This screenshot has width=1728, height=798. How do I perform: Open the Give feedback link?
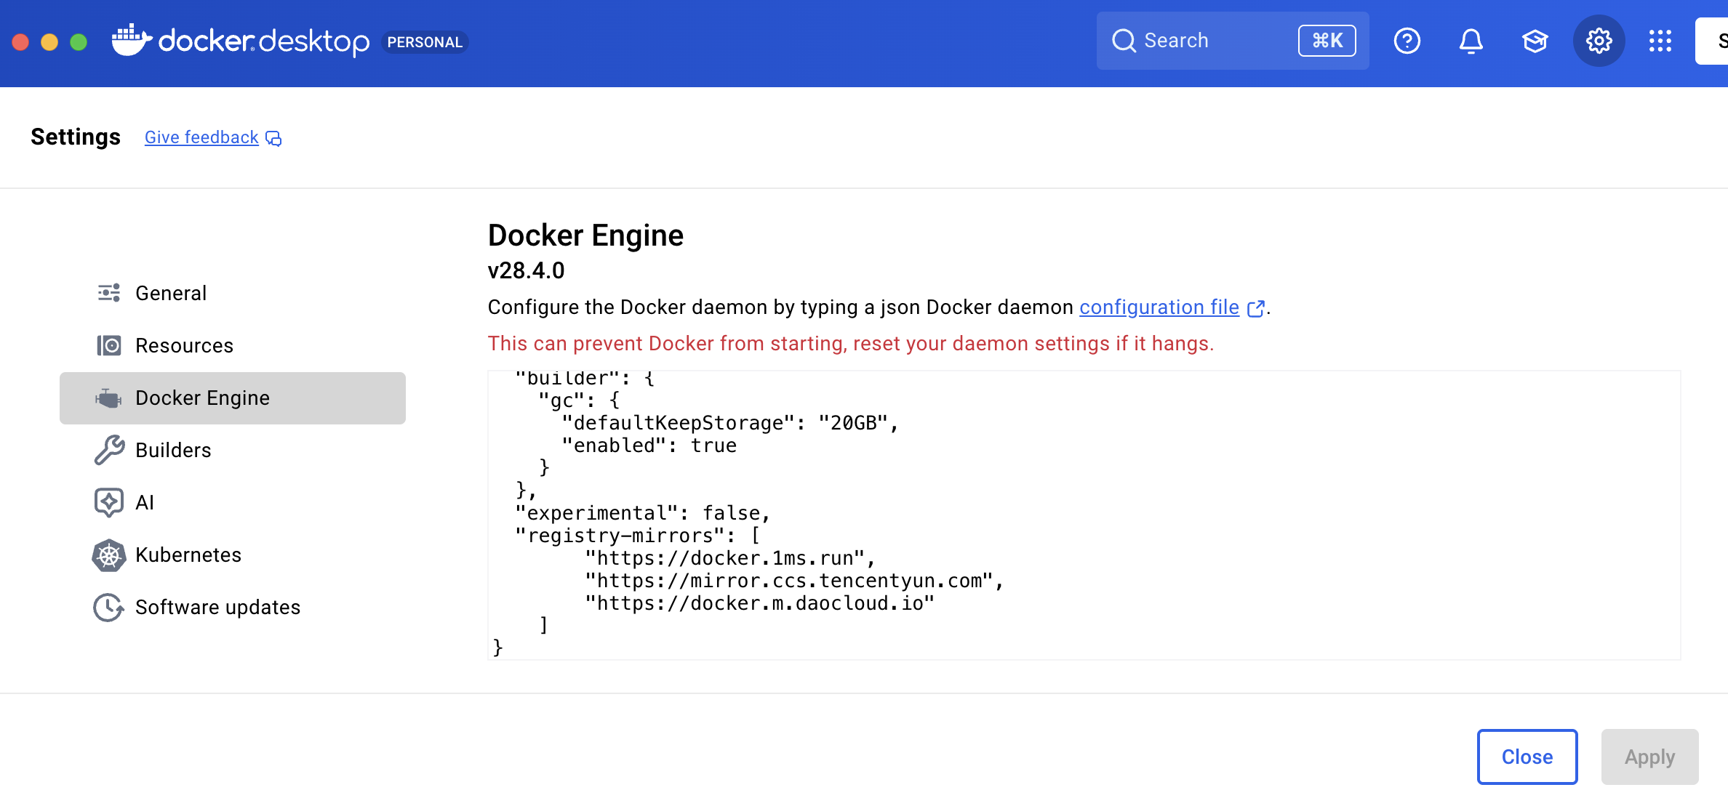click(201, 137)
